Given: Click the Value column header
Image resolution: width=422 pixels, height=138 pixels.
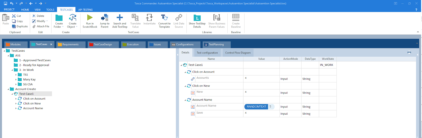Looking at the screenshot, I should (261, 59).
